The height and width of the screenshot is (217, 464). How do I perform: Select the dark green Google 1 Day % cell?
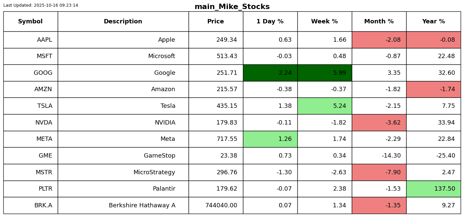[x=270, y=73]
